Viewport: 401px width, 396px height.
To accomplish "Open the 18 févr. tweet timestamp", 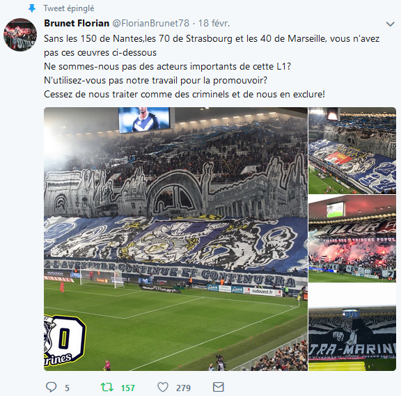I will (214, 23).
